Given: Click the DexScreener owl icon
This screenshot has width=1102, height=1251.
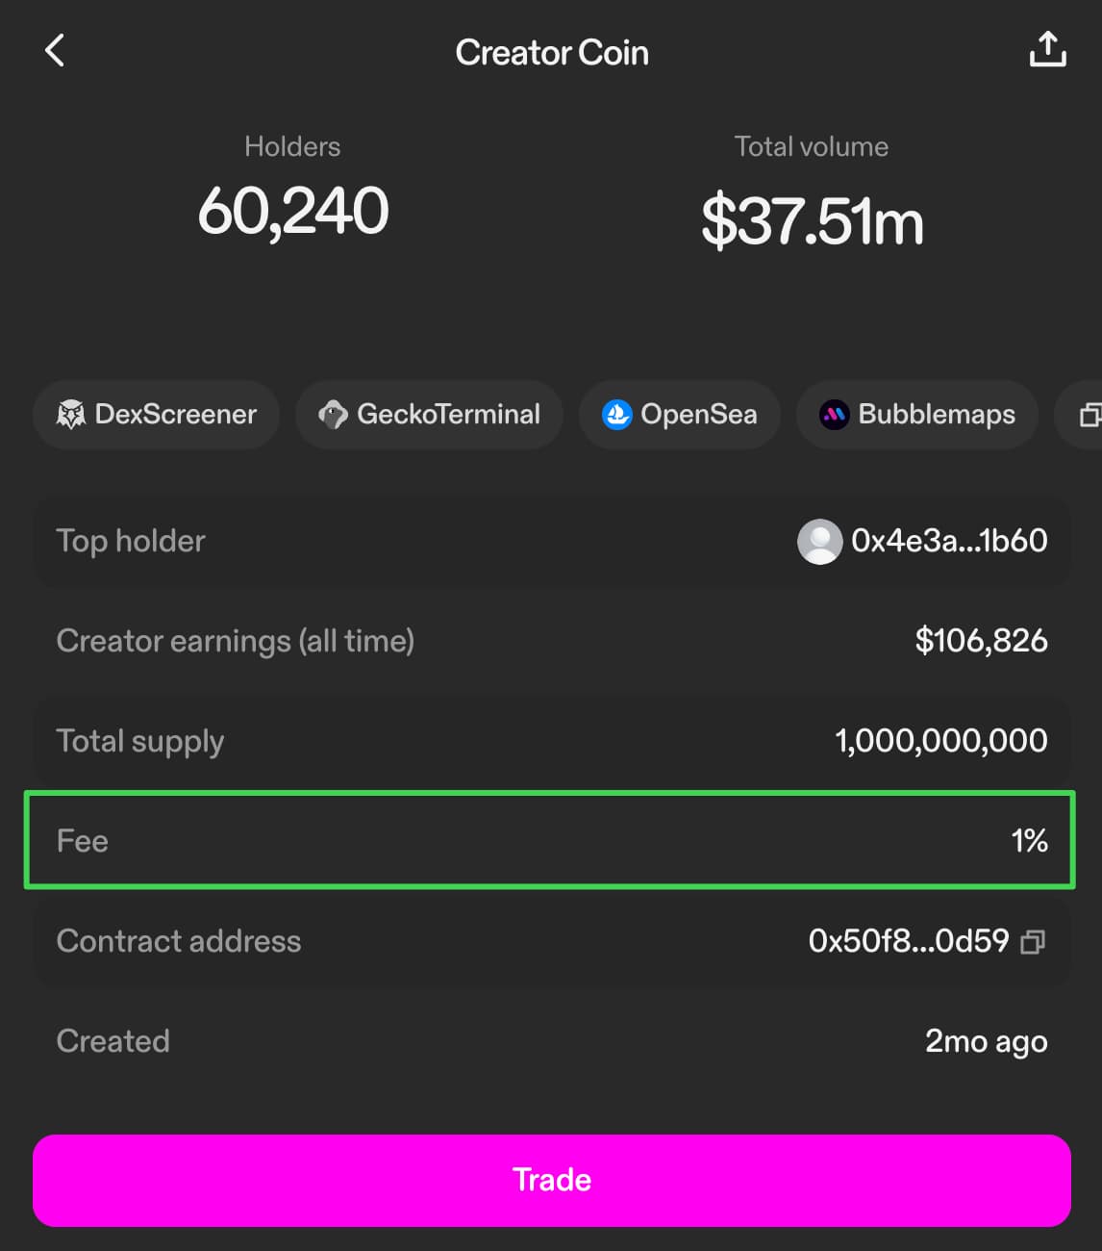Looking at the screenshot, I should [71, 415].
